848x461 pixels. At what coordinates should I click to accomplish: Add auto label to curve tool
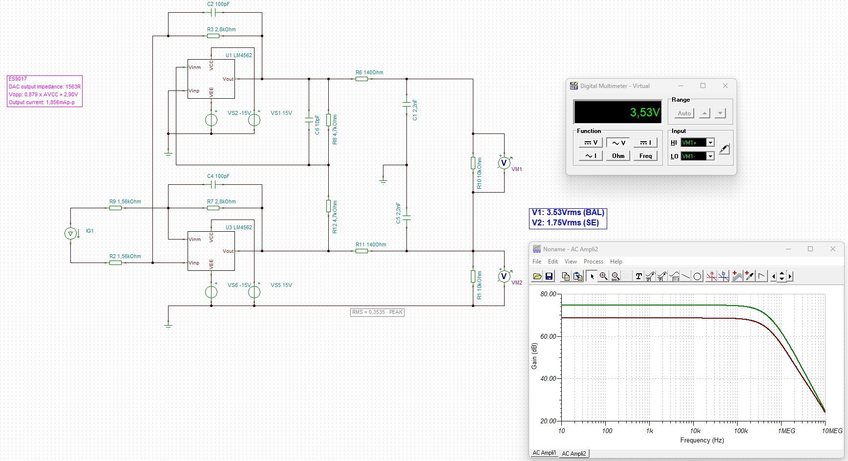[x=650, y=276]
